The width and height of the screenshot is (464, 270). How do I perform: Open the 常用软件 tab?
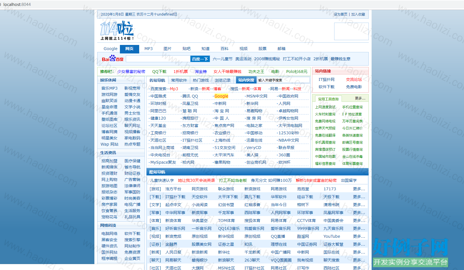179,80
